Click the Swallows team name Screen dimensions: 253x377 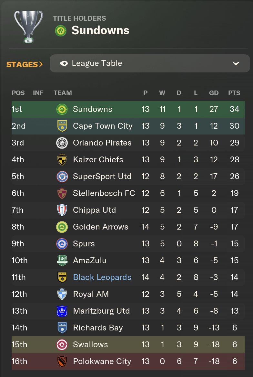(90, 345)
